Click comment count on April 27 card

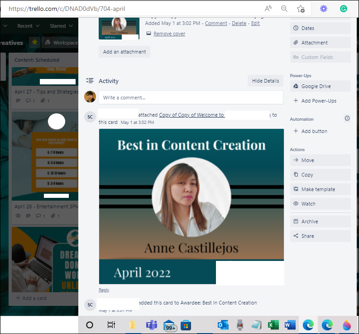(30, 101)
